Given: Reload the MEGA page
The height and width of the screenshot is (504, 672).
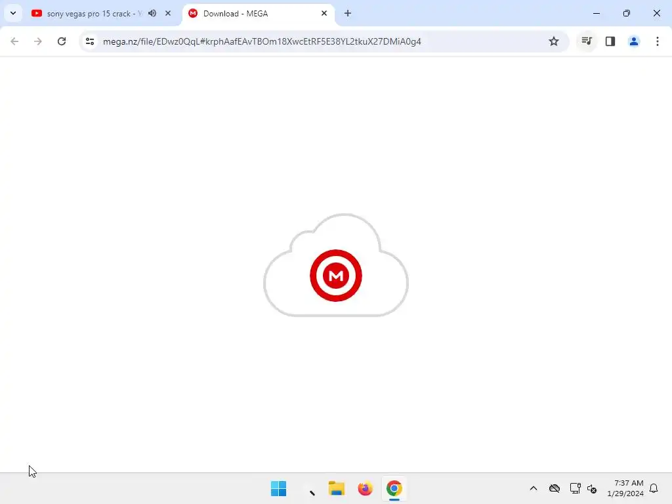Looking at the screenshot, I should (x=62, y=41).
